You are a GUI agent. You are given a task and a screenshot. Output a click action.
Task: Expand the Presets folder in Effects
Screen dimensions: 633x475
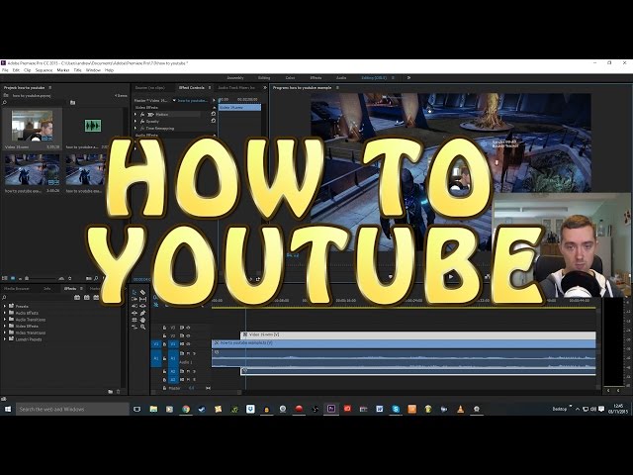[4, 306]
